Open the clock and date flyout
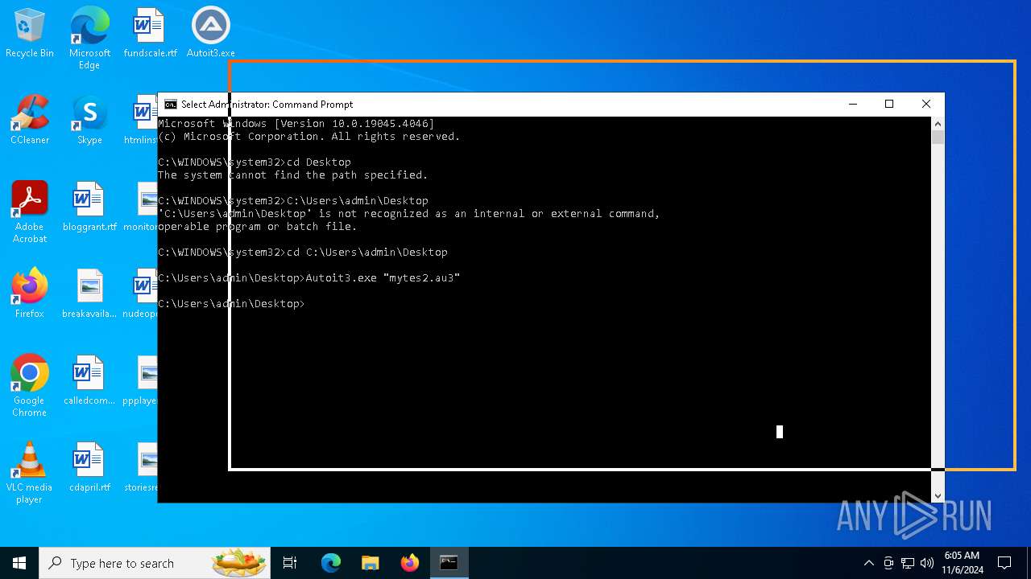Image resolution: width=1031 pixels, height=579 pixels. (x=962, y=563)
